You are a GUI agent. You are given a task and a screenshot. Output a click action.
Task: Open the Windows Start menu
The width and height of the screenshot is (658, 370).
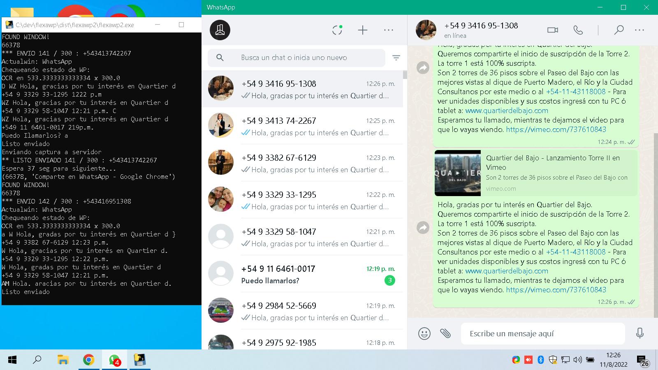[12, 360]
